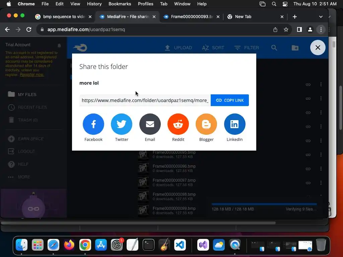Open the Chrome three-dot menu
Viewport: 343px width, 257px height.
tap(321, 29)
